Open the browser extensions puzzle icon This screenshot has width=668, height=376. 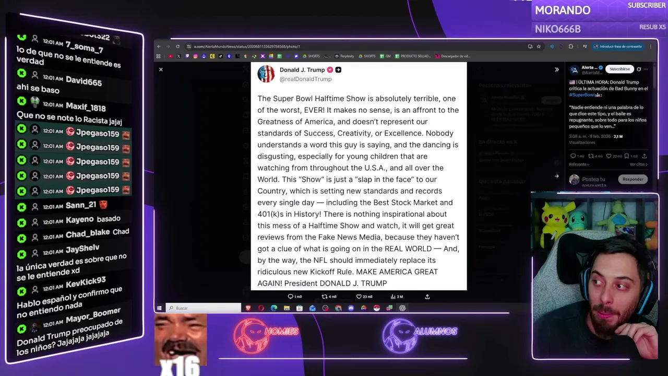pos(570,46)
